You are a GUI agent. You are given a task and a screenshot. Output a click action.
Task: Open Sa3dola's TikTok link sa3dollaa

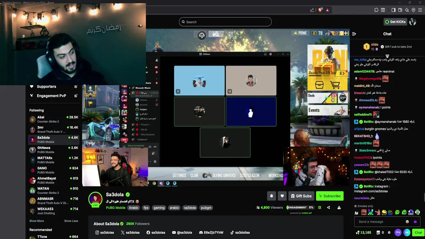click(240, 233)
